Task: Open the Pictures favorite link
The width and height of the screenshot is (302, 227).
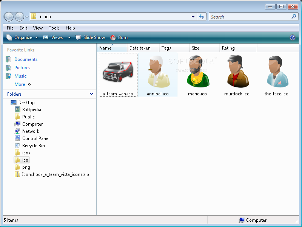Action: point(22,68)
